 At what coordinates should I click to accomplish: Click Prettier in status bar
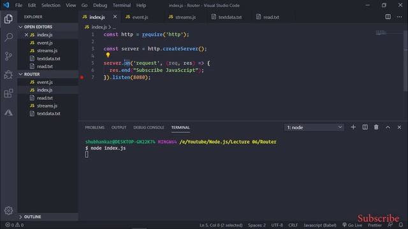click(x=375, y=225)
